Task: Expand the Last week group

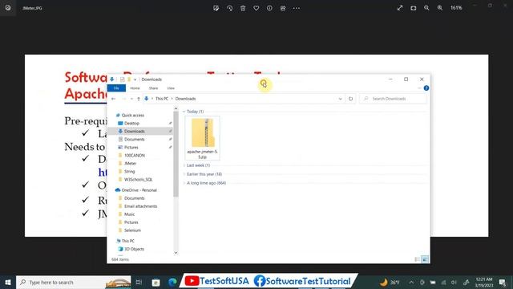Action: pyautogui.click(x=184, y=165)
